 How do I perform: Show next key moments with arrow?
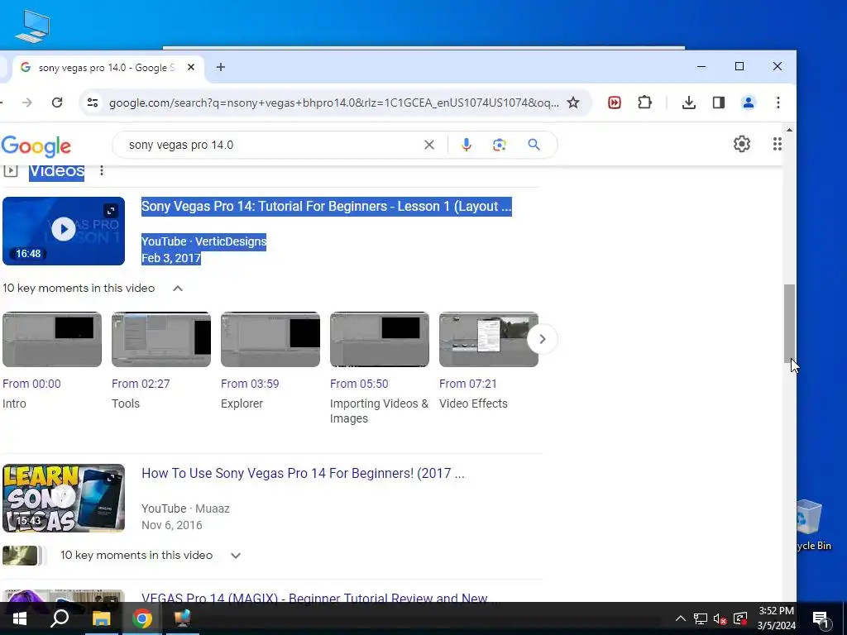[542, 339]
